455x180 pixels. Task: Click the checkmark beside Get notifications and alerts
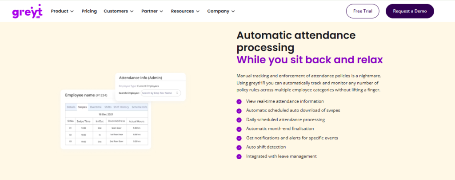coord(239,138)
